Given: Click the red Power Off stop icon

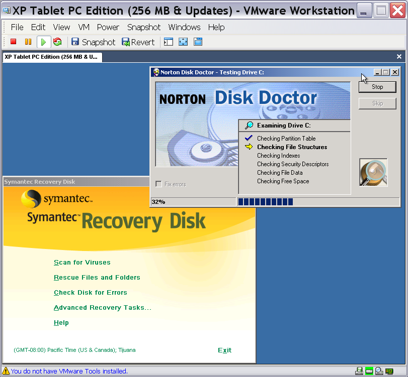Looking at the screenshot, I should point(14,42).
